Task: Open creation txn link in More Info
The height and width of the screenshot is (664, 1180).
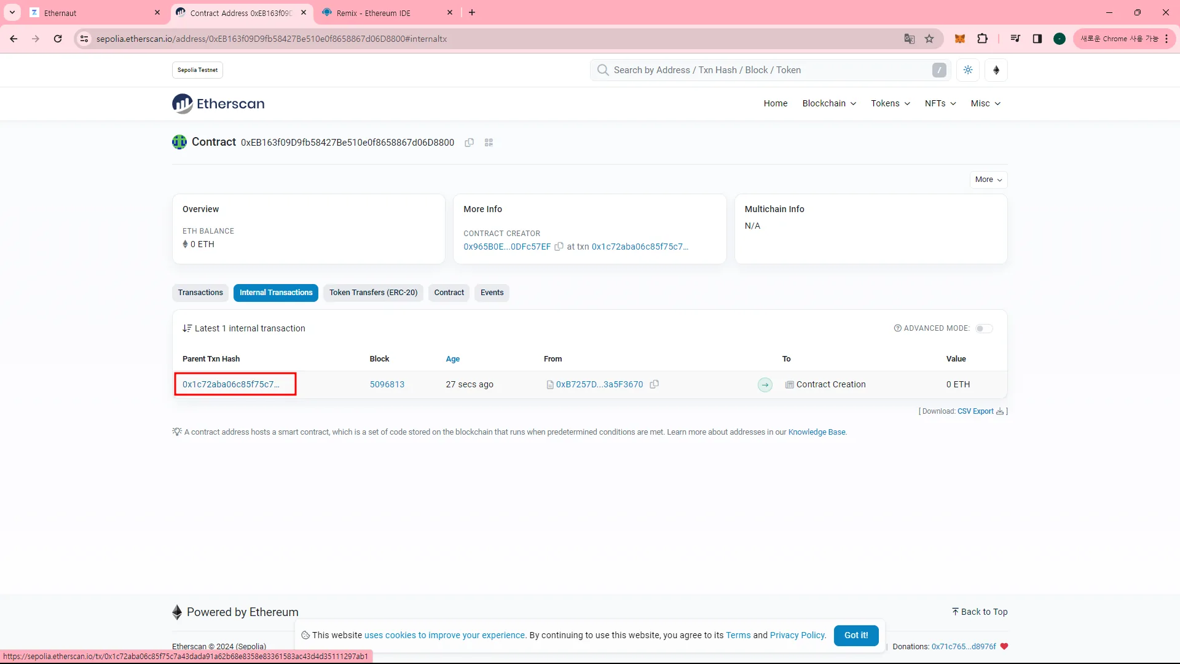Action: click(x=640, y=247)
